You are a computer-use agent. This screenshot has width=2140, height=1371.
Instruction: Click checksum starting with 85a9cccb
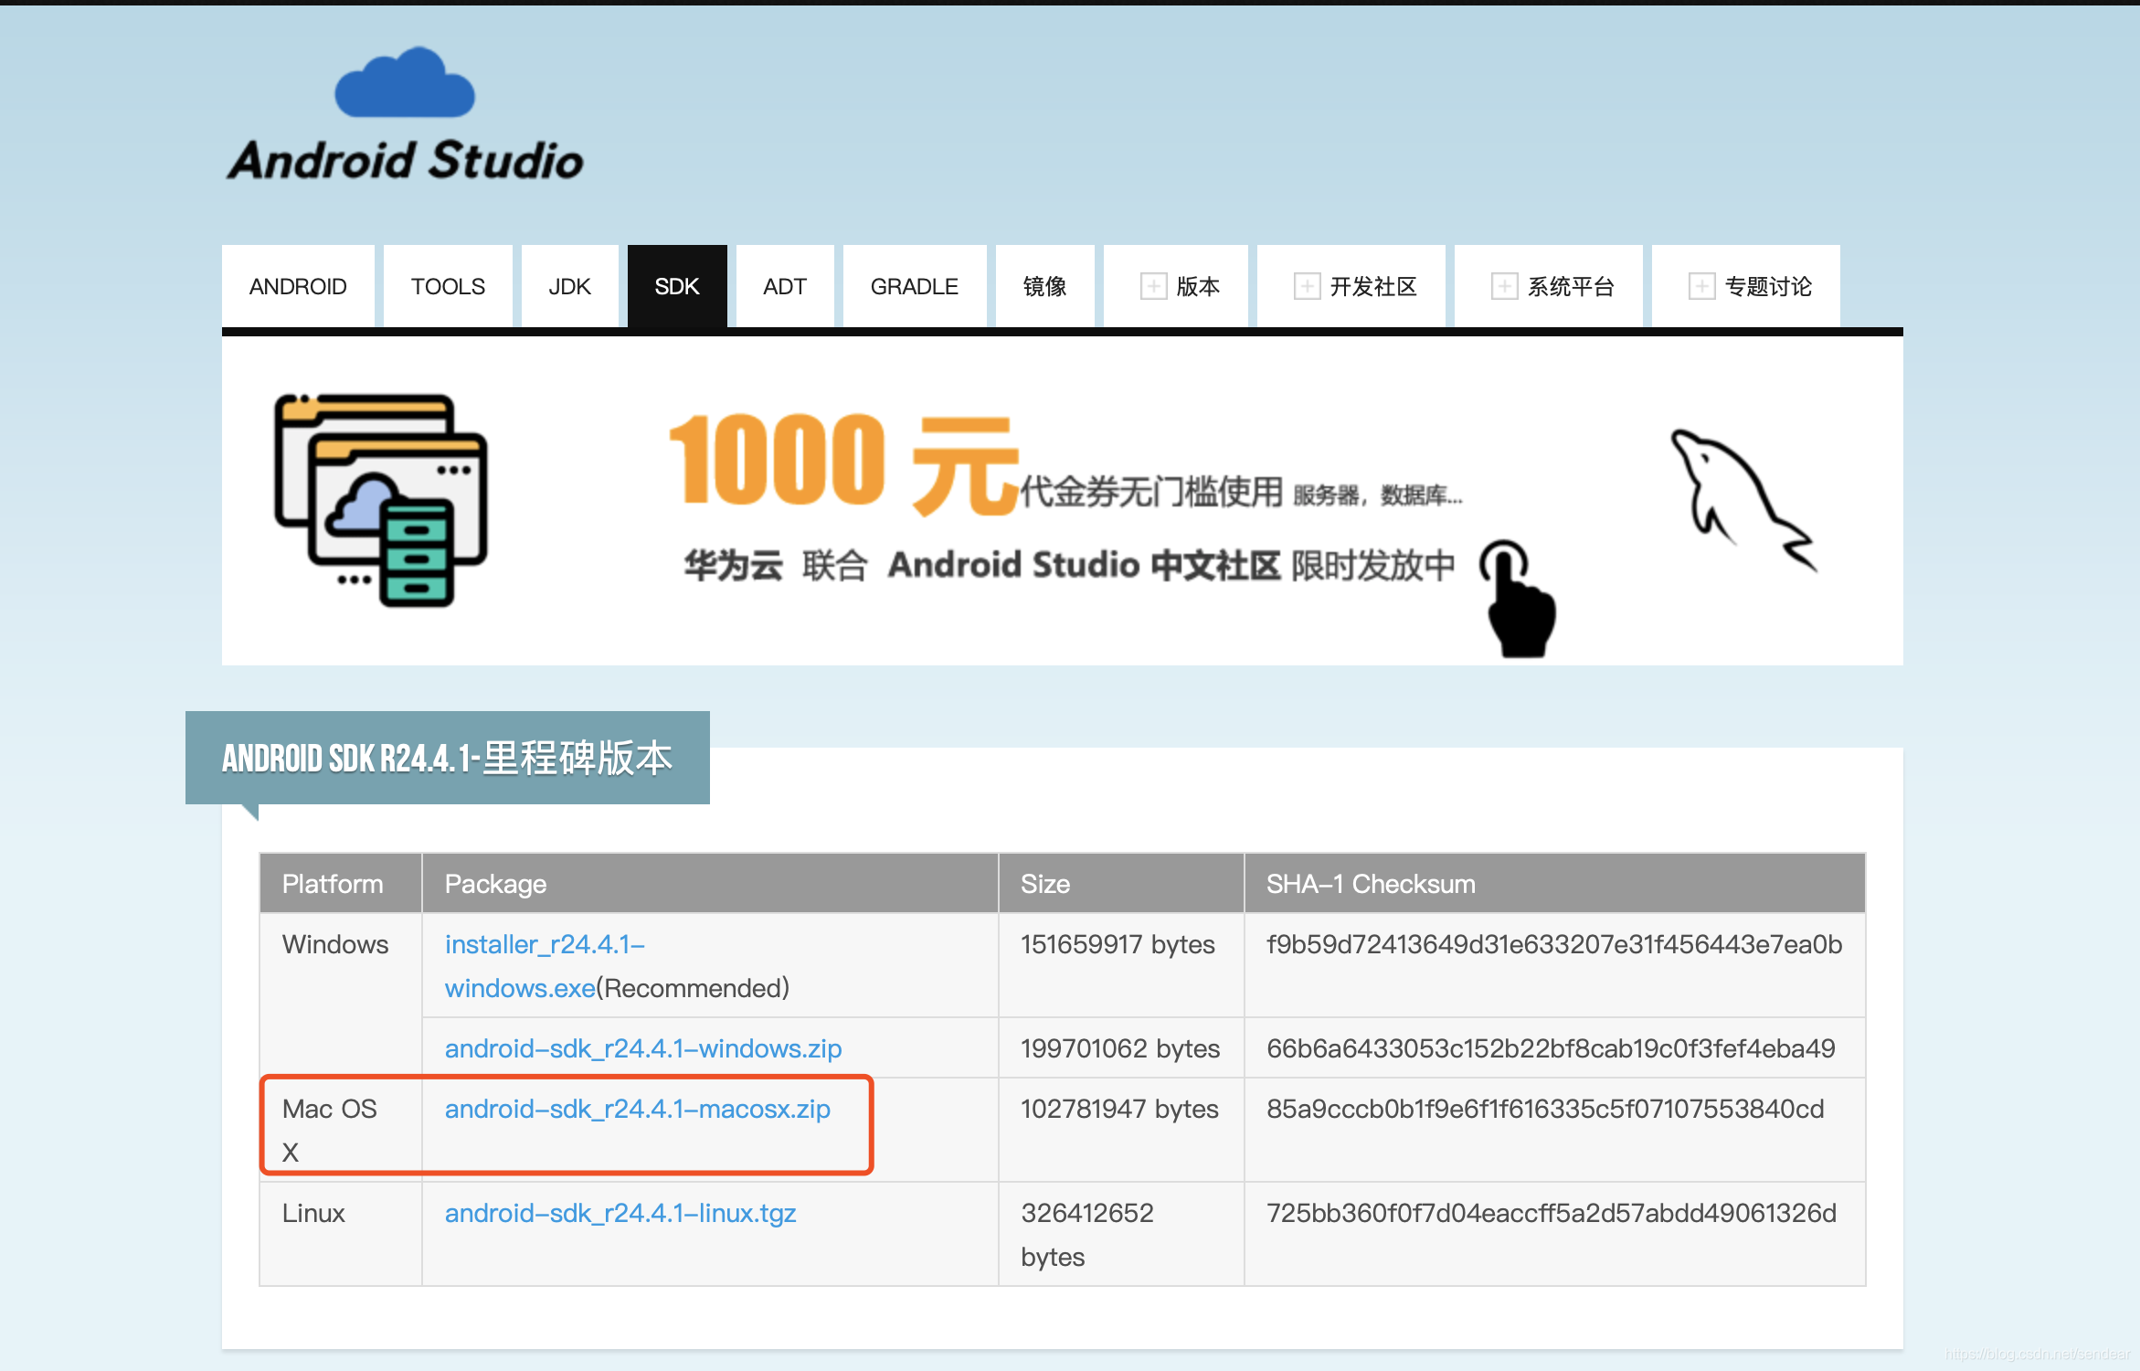click(x=1545, y=1109)
